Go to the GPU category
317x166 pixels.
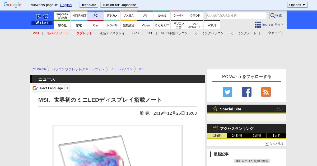point(136,33)
